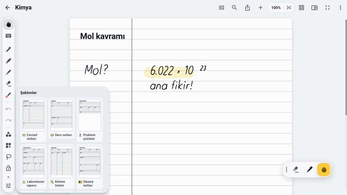The height and width of the screenshot is (195, 347).
Task: Click the handwritten "ana fikir!" text
Action: (171, 86)
